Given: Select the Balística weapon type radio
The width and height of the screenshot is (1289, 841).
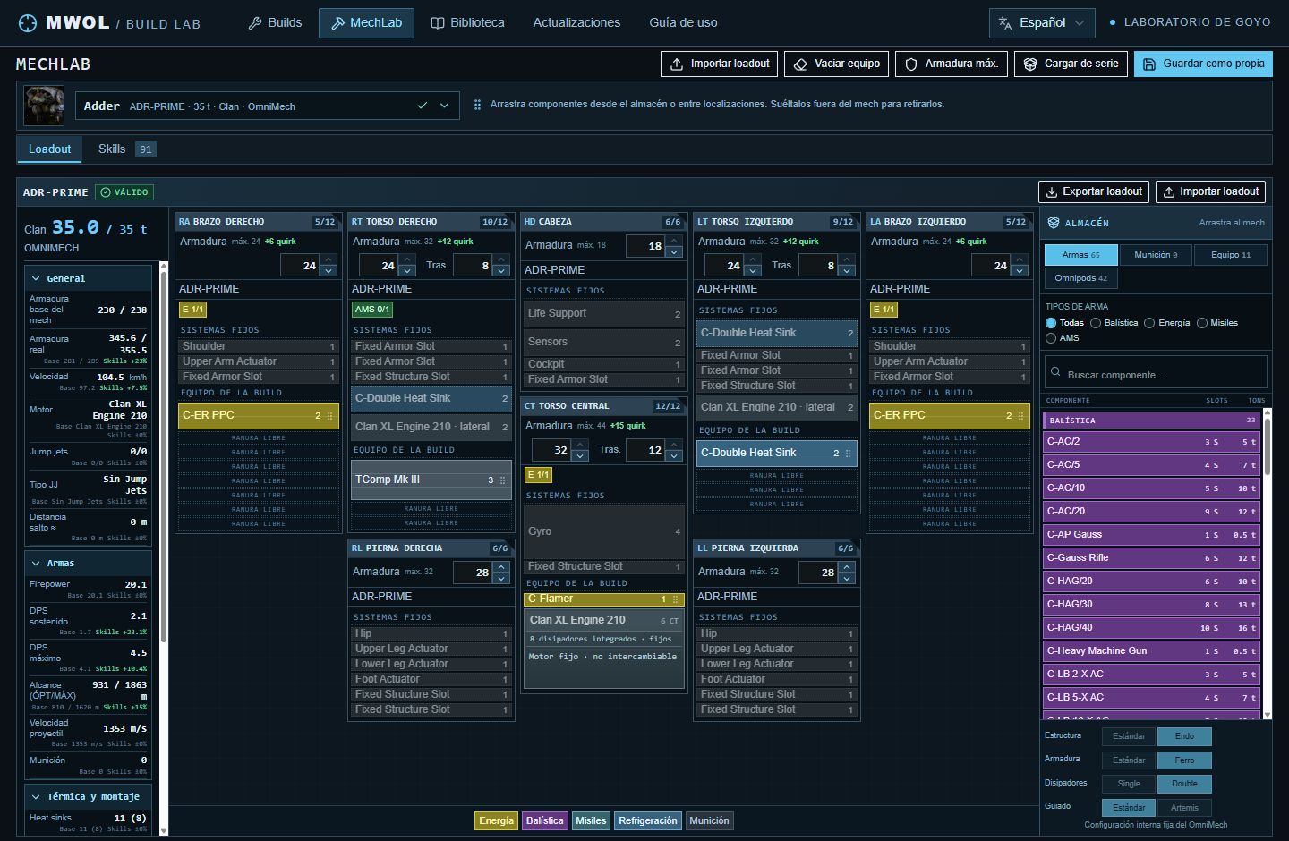Looking at the screenshot, I should [1096, 323].
